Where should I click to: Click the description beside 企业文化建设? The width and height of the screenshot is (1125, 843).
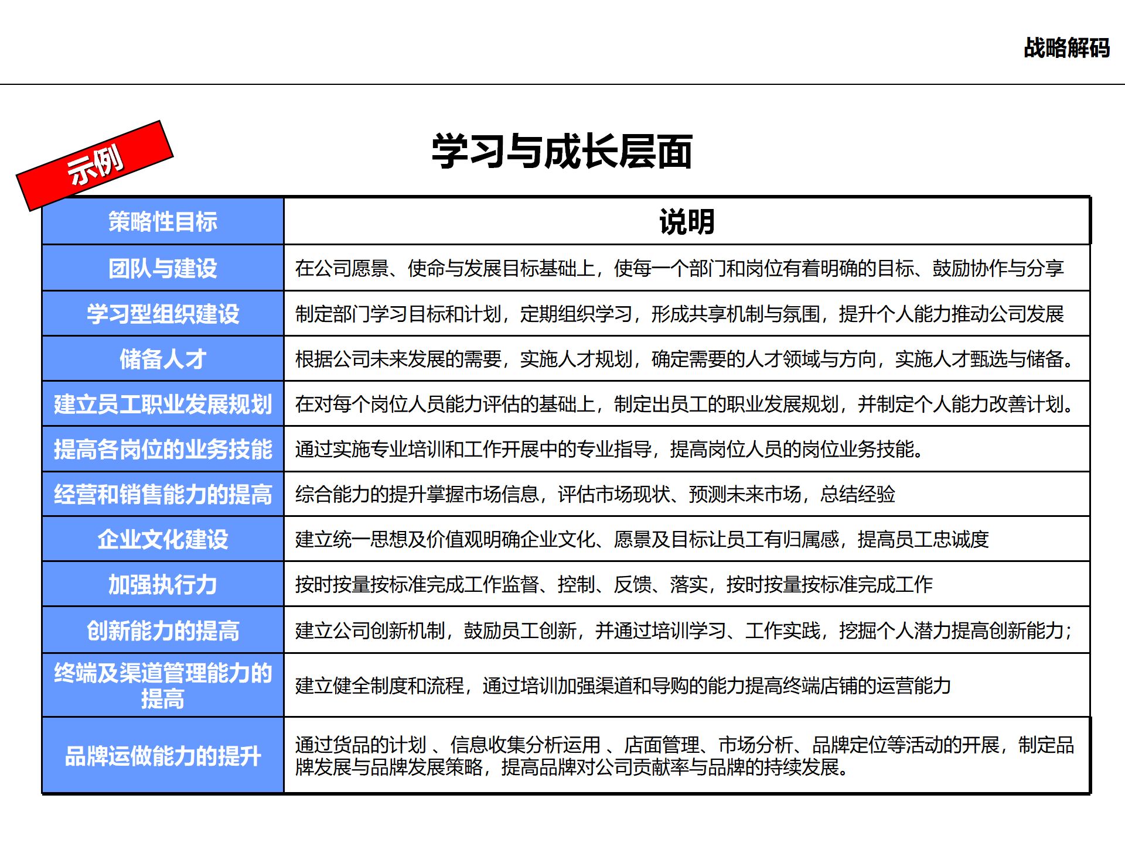click(642, 539)
